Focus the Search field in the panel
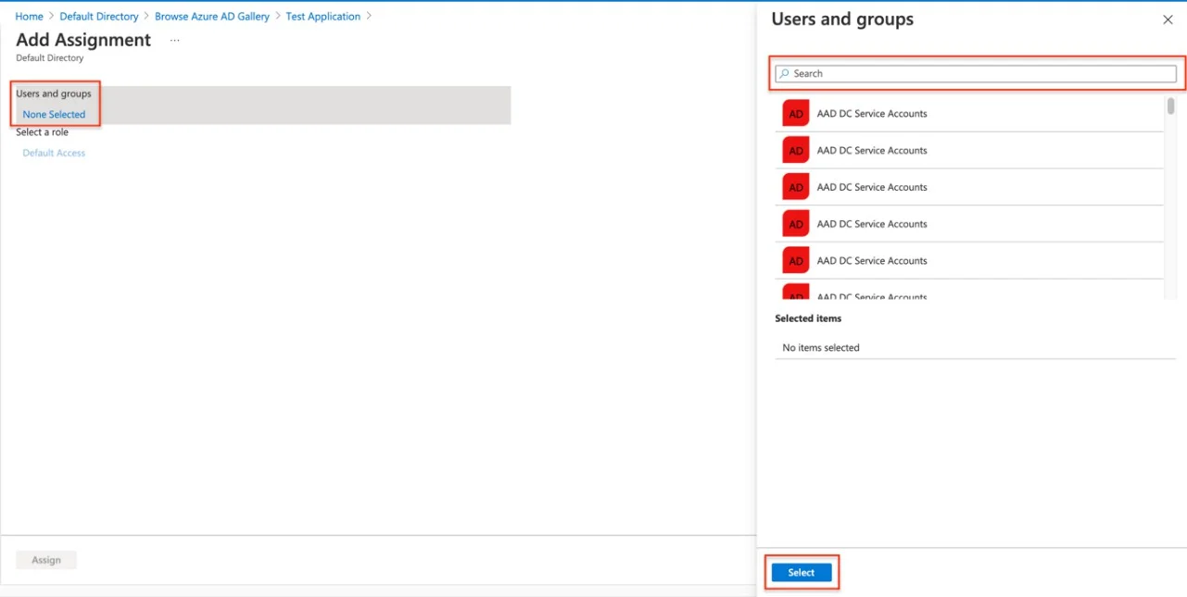The image size is (1187, 597). pos(976,73)
